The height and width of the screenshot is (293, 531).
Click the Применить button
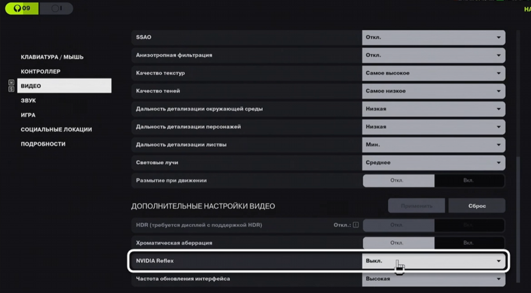coord(417,206)
